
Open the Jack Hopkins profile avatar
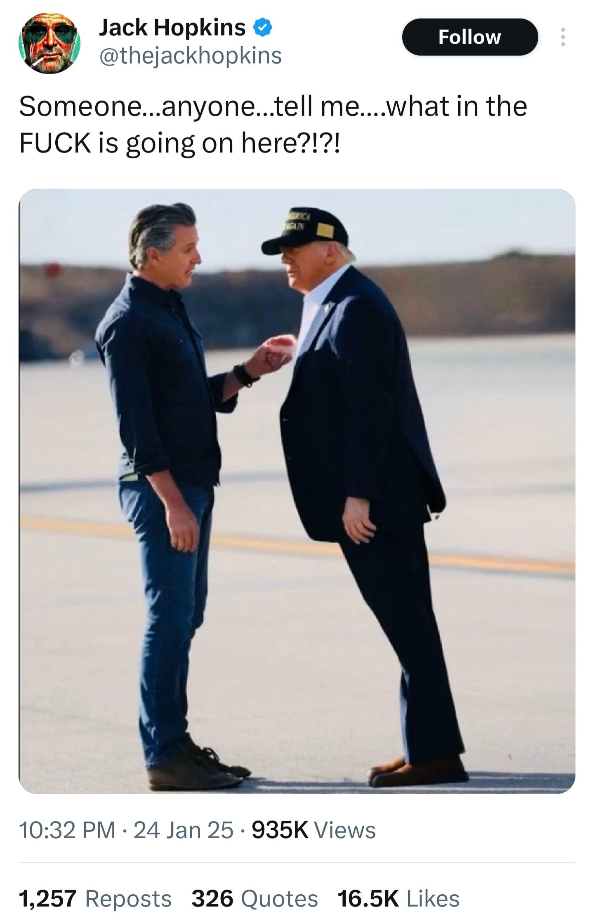point(49,43)
